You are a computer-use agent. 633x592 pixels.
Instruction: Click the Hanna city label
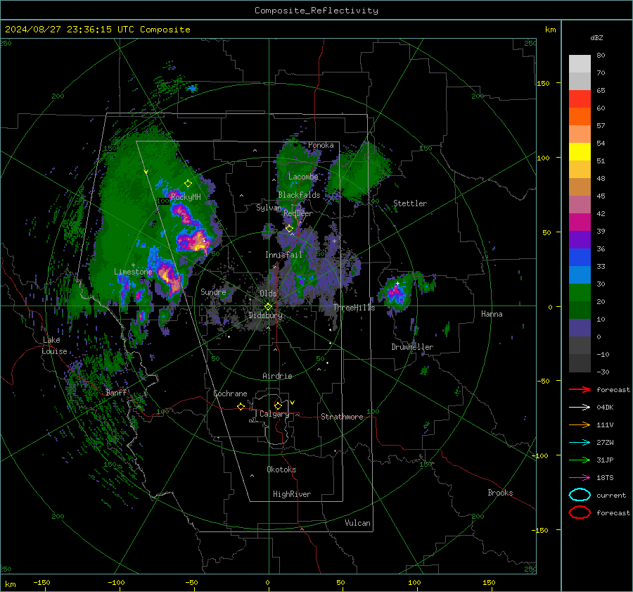492,314
